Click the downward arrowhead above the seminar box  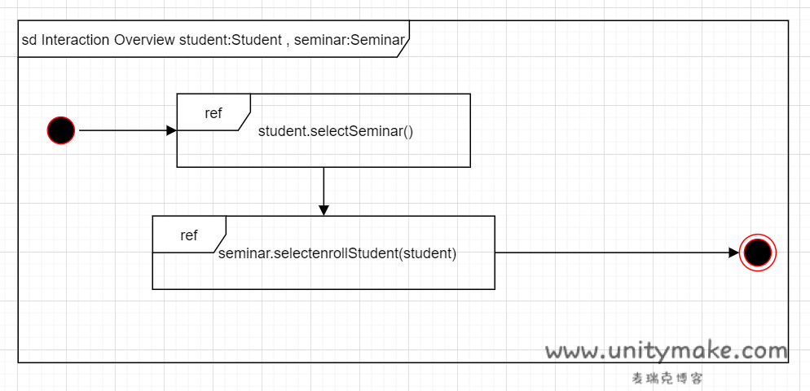click(324, 210)
